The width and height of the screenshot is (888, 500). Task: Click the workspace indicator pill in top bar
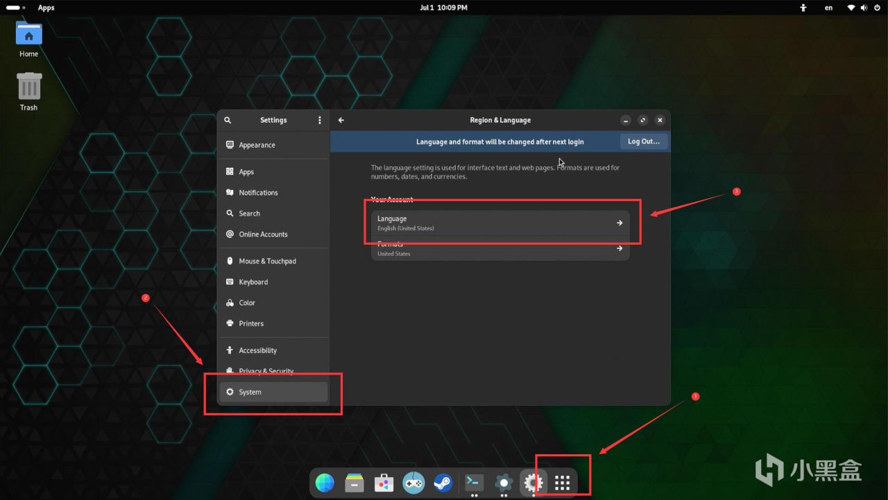(x=16, y=8)
